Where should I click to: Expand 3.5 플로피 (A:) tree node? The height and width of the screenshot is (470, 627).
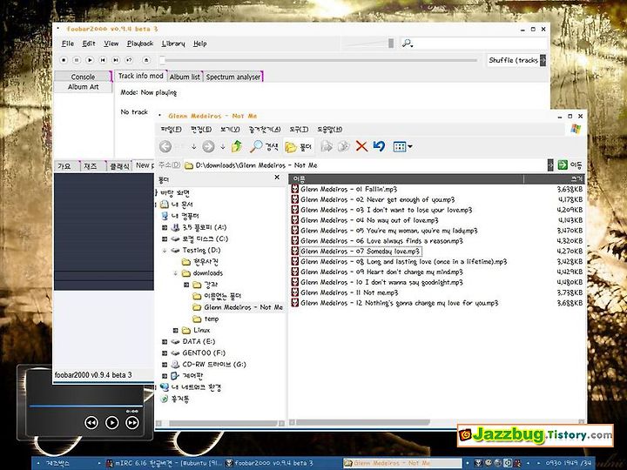(x=165, y=227)
